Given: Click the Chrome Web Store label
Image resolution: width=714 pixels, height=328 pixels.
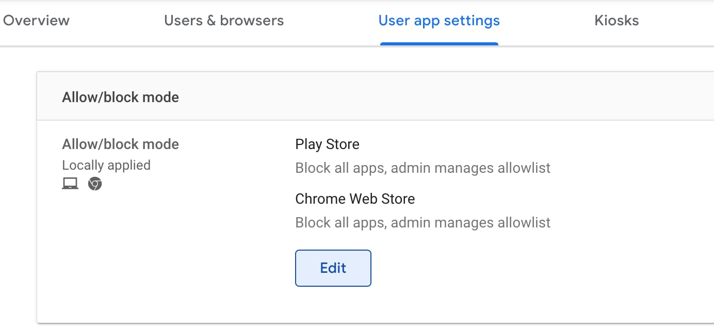Looking at the screenshot, I should tap(355, 199).
